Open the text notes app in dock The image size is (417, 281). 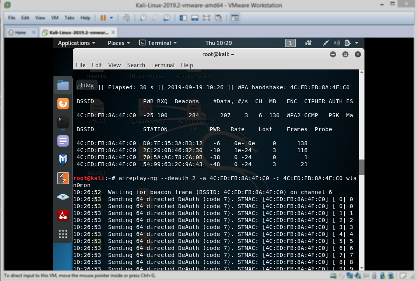pyautogui.click(x=63, y=141)
